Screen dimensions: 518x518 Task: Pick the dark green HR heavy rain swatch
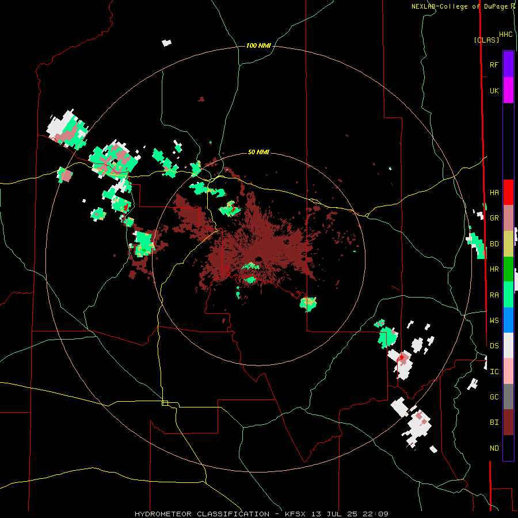point(508,269)
